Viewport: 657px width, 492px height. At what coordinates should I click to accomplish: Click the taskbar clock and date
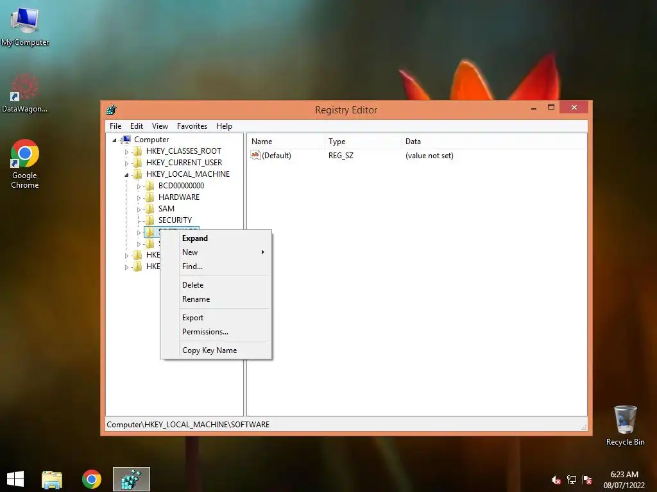(624, 480)
